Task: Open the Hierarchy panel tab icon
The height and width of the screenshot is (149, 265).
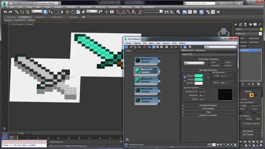Action: coord(246,24)
